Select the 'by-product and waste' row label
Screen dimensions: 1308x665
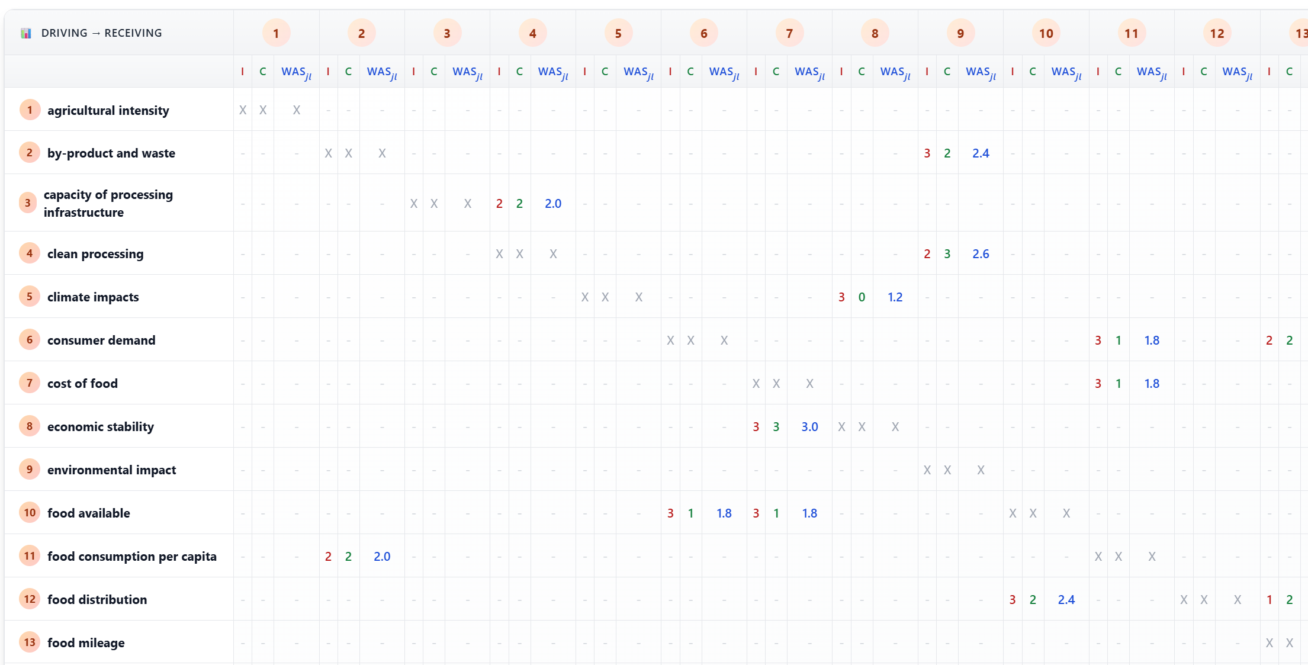pos(111,153)
